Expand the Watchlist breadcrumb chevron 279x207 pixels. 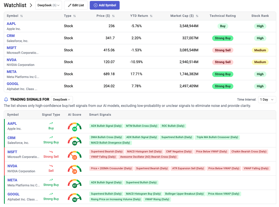pos(31,5)
